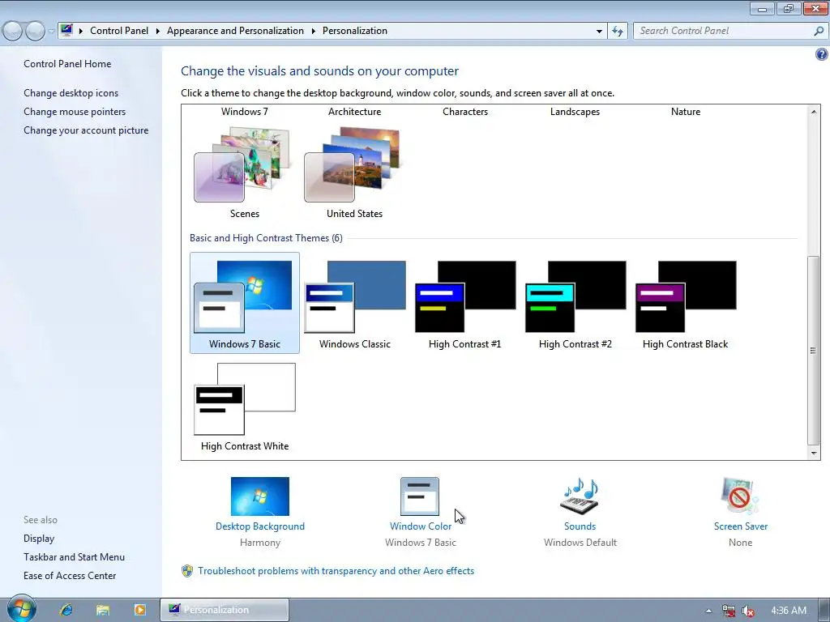Click the 4:36 AM clock
This screenshot has width=830, height=622.
788,611
